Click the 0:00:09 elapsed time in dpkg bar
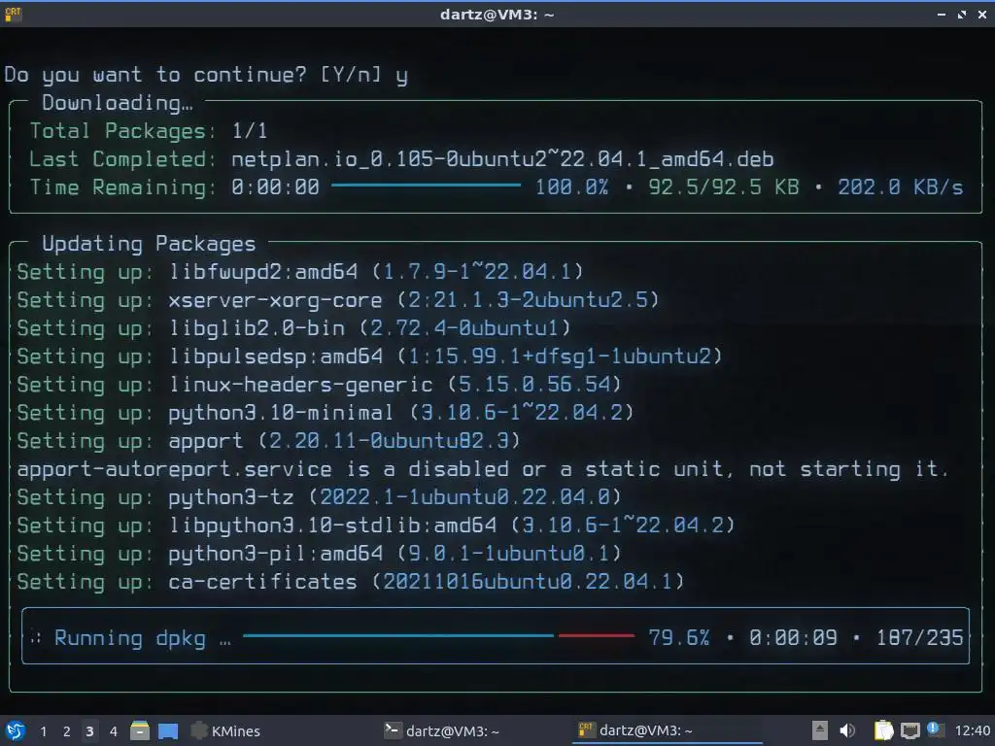Screen dimensions: 995x746 pyautogui.click(x=793, y=637)
